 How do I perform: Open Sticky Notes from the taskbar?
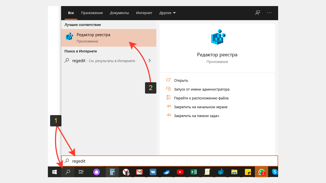point(248,172)
